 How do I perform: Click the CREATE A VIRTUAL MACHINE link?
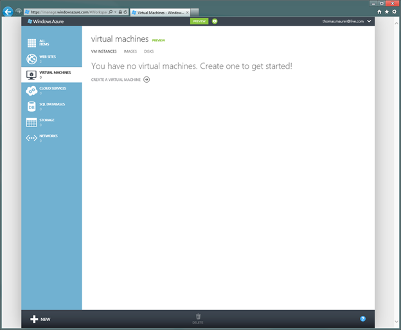(x=116, y=80)
